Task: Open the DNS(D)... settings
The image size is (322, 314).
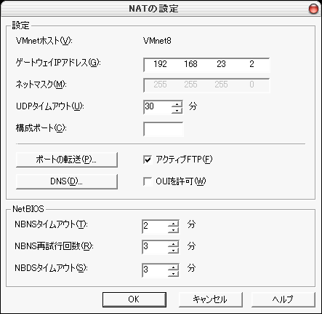Action: [x=67, y=181]
